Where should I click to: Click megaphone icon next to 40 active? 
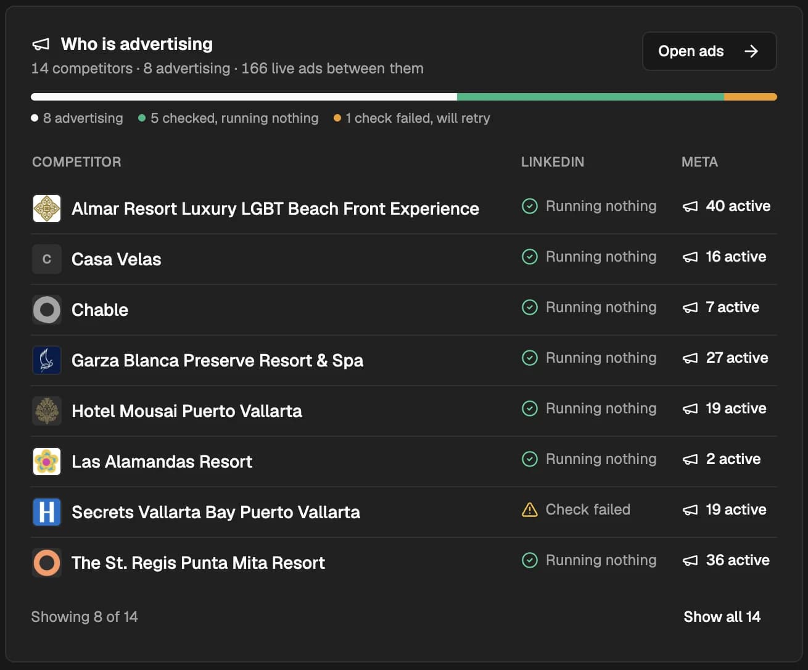(x=690, y=206)
